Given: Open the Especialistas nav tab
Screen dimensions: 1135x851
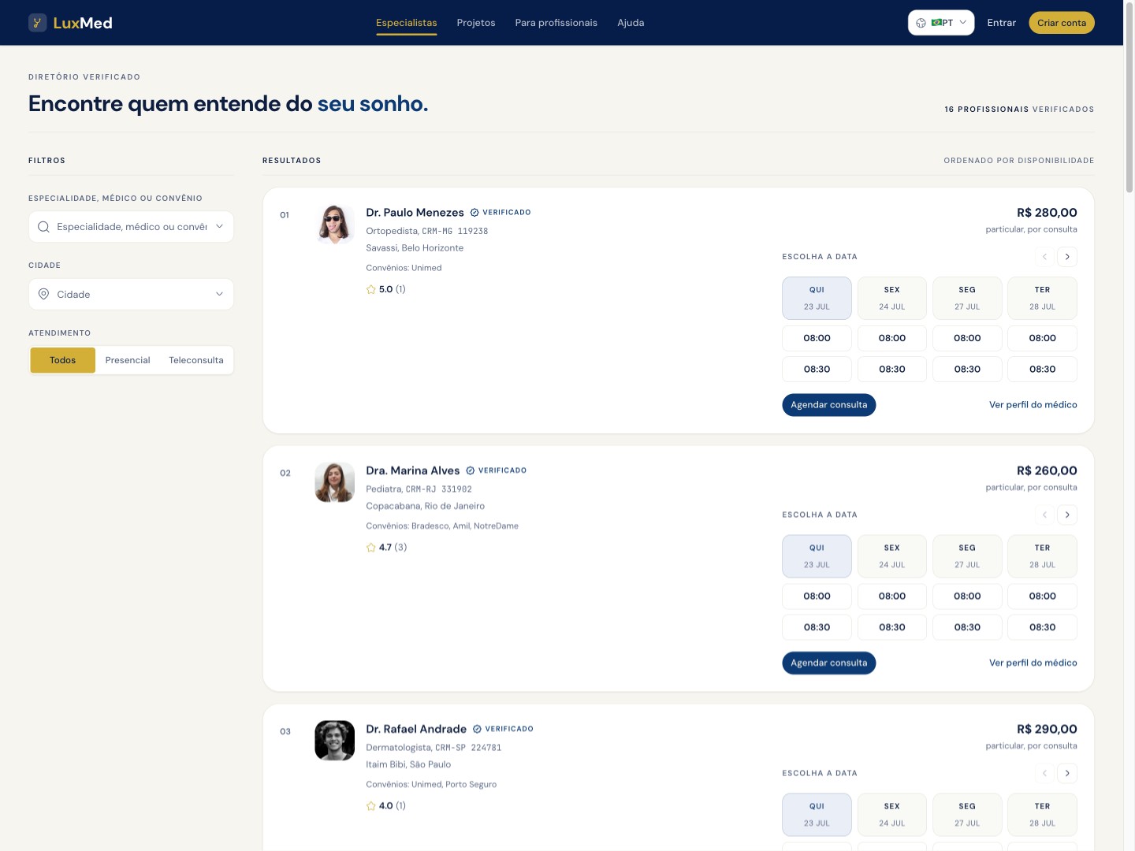Looking at the screenshot, I should 407,23.
